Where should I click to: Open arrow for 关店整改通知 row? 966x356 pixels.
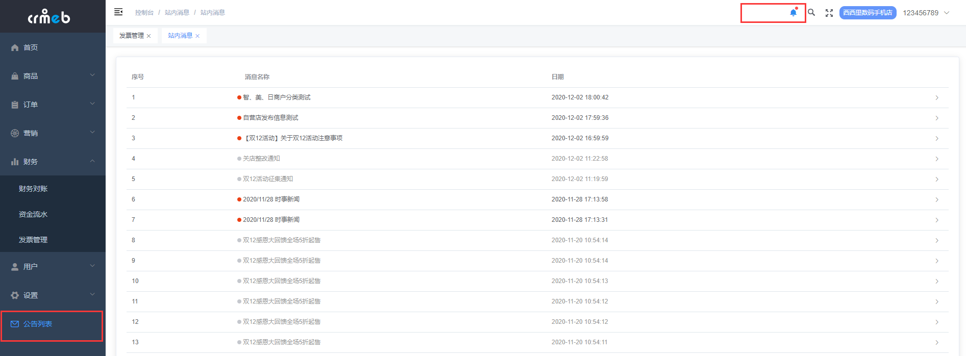tap(937, 159)
